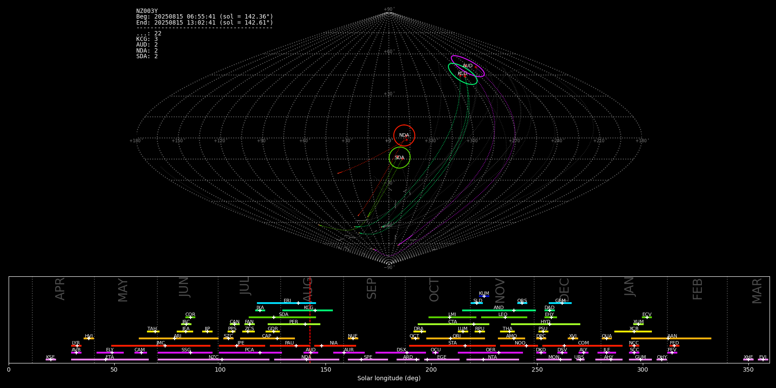Screen dimensions: 776x388
Task: Click the AAN orange shower bar
Action: click(671, 338)
